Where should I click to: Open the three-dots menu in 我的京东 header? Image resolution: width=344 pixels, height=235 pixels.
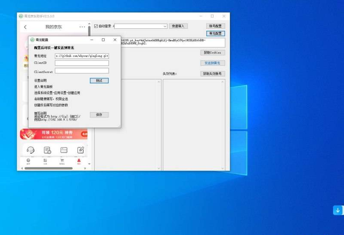pyautogui.click(x=82, y=27)
